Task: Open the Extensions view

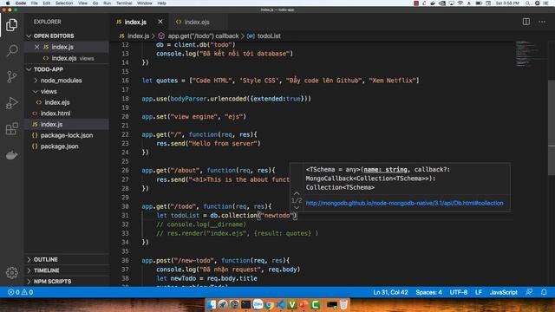Action: point(11,129)
